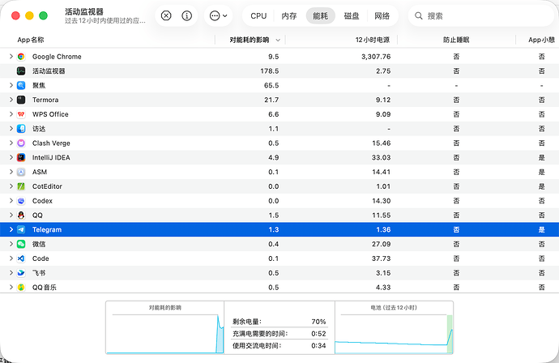Expand the QQ 音乐 row
This screenshot has height=363, width=559.
tap(11, 287)
